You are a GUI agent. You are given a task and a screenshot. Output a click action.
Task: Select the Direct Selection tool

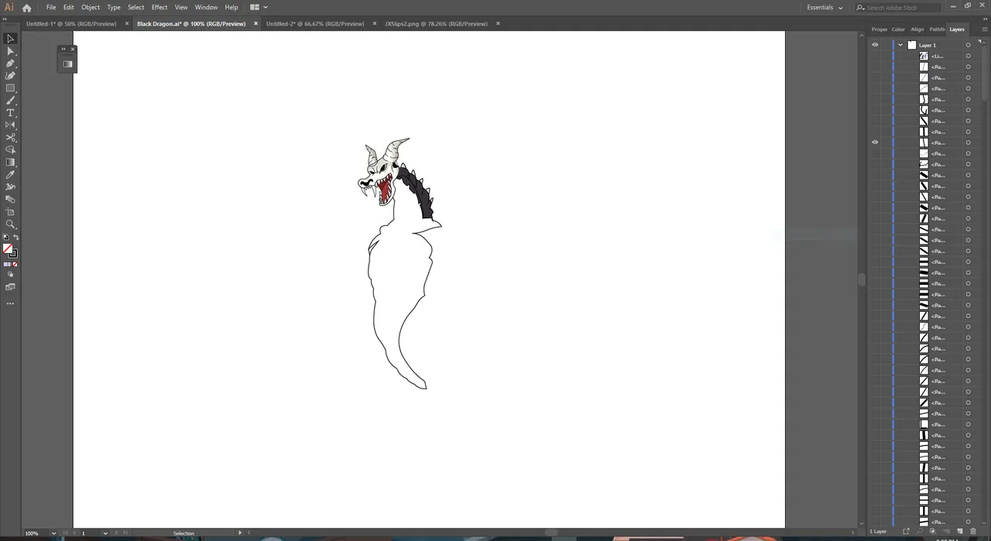click(10, 51)
